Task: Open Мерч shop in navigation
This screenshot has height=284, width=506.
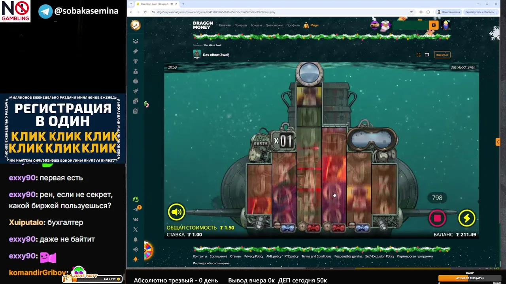Action: (x=311, y=25)
